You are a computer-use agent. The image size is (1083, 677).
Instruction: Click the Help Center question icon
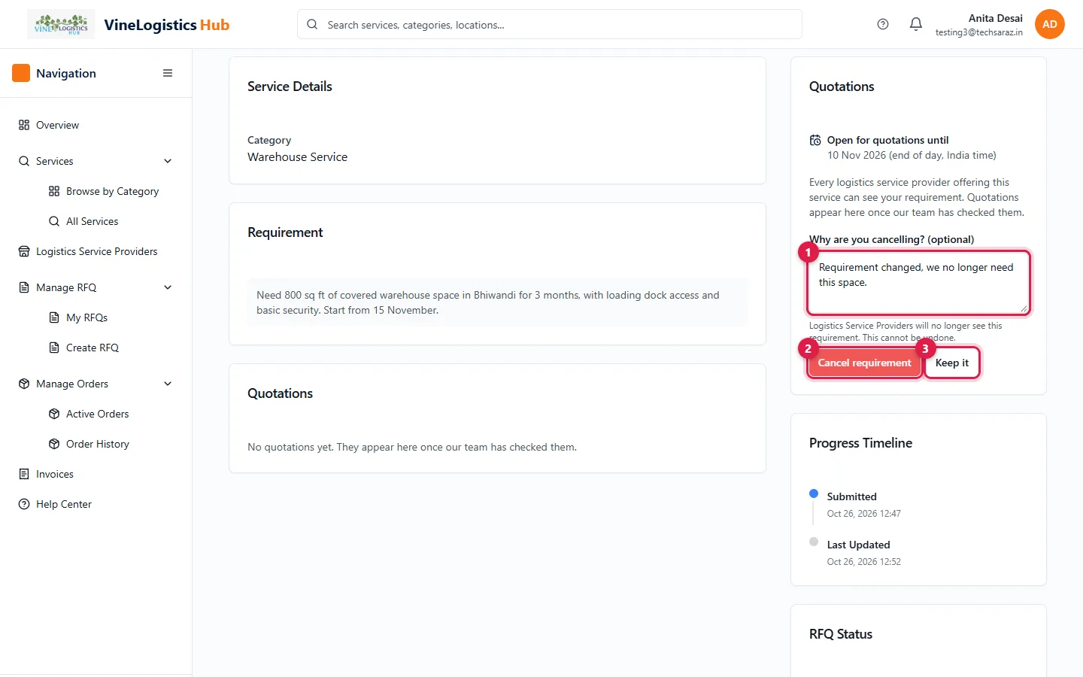pyautogui.click(x=24, y=504)
